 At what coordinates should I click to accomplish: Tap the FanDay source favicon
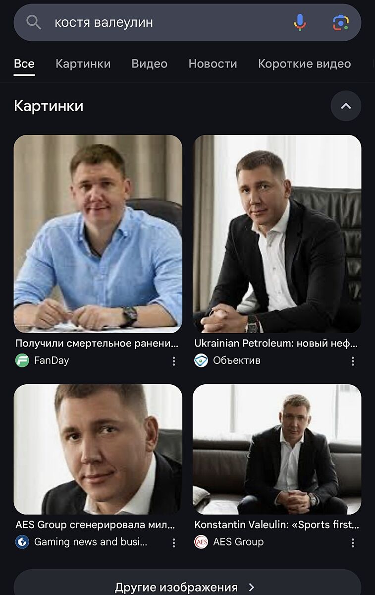(x=22, y=360)
